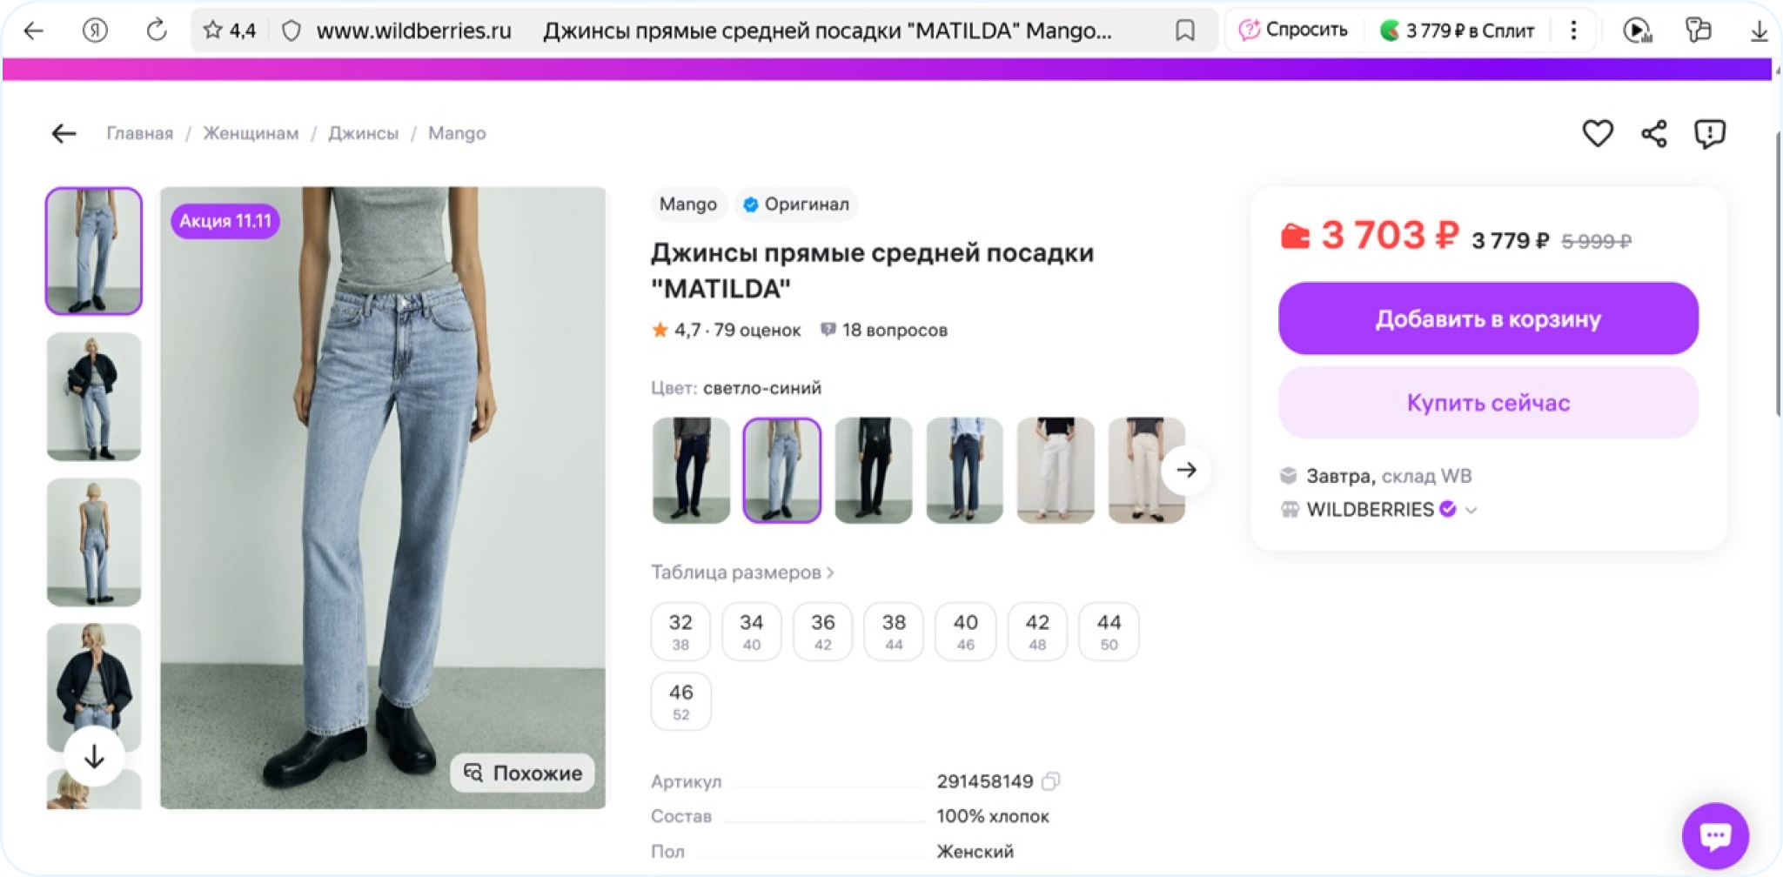Add jeans to favorites with heart icon
Image resolution: width=1783 pixels, height=877 pixels.
coord(1597,133)
